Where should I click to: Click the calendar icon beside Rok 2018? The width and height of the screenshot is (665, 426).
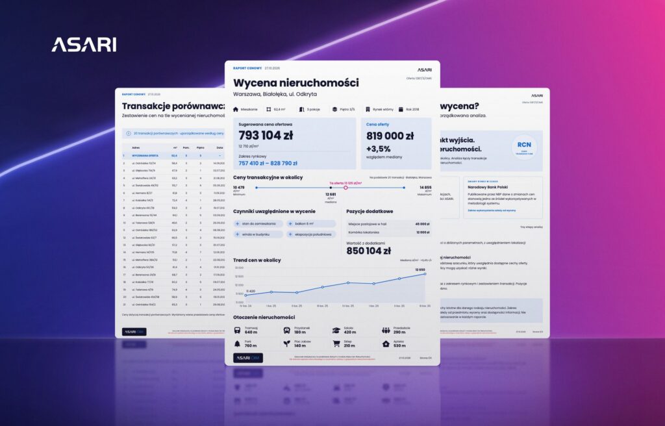pos(401,110)
